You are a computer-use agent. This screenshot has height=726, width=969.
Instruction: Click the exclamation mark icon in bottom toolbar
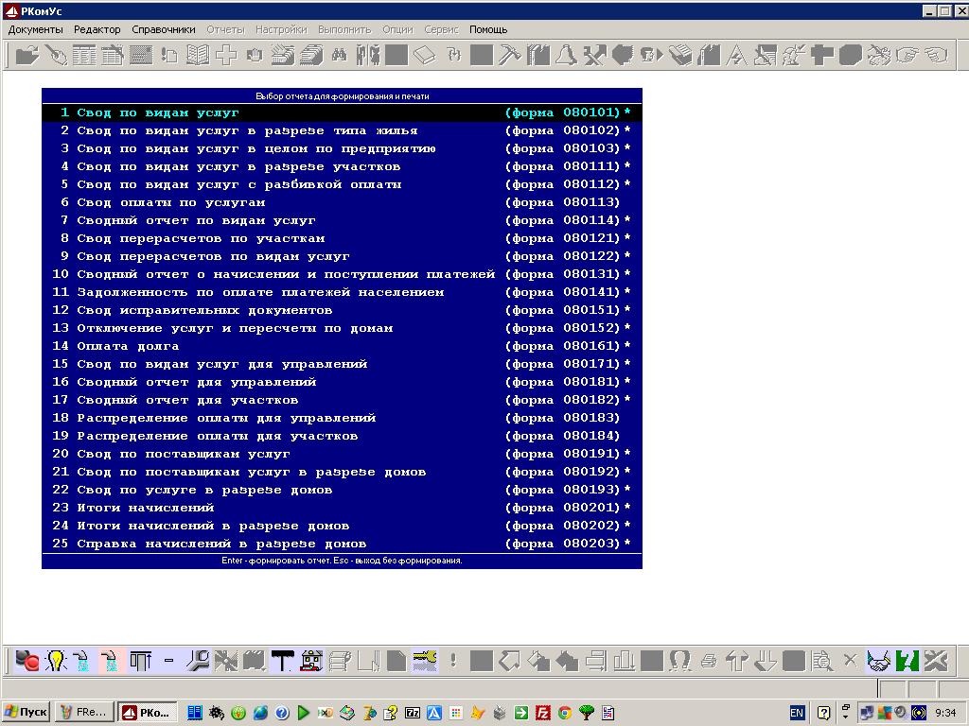[x=453, y=660]
